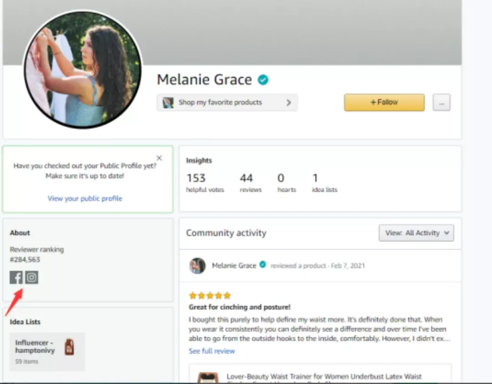Open the View All Activity dropdown
This screenshot has height=384, width=492.
click(x=416, y=233)
